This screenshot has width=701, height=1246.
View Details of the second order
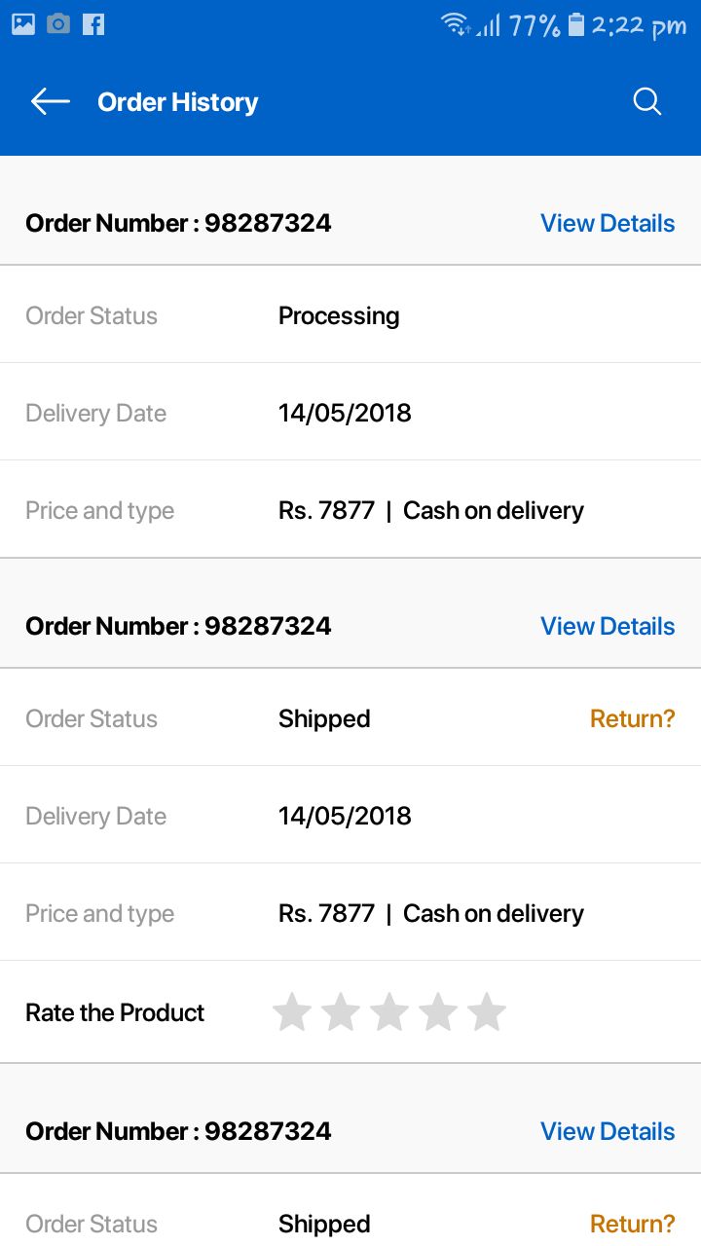coord(608,626)
